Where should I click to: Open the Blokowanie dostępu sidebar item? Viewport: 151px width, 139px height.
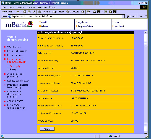coord(14,94)
